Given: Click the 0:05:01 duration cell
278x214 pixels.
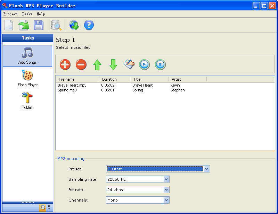Looking at the screenshot, I should (108, 90).
